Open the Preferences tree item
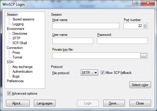Image resolution: width=157 pixels, height=111 pixels. 15,81
